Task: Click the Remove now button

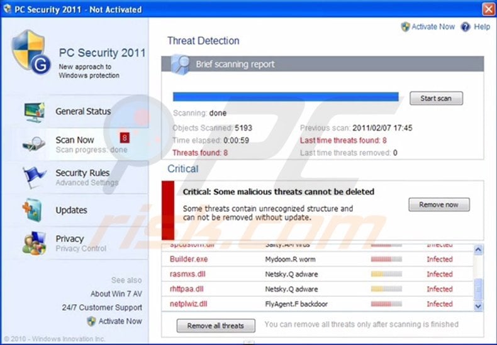Action: point(439,205)
